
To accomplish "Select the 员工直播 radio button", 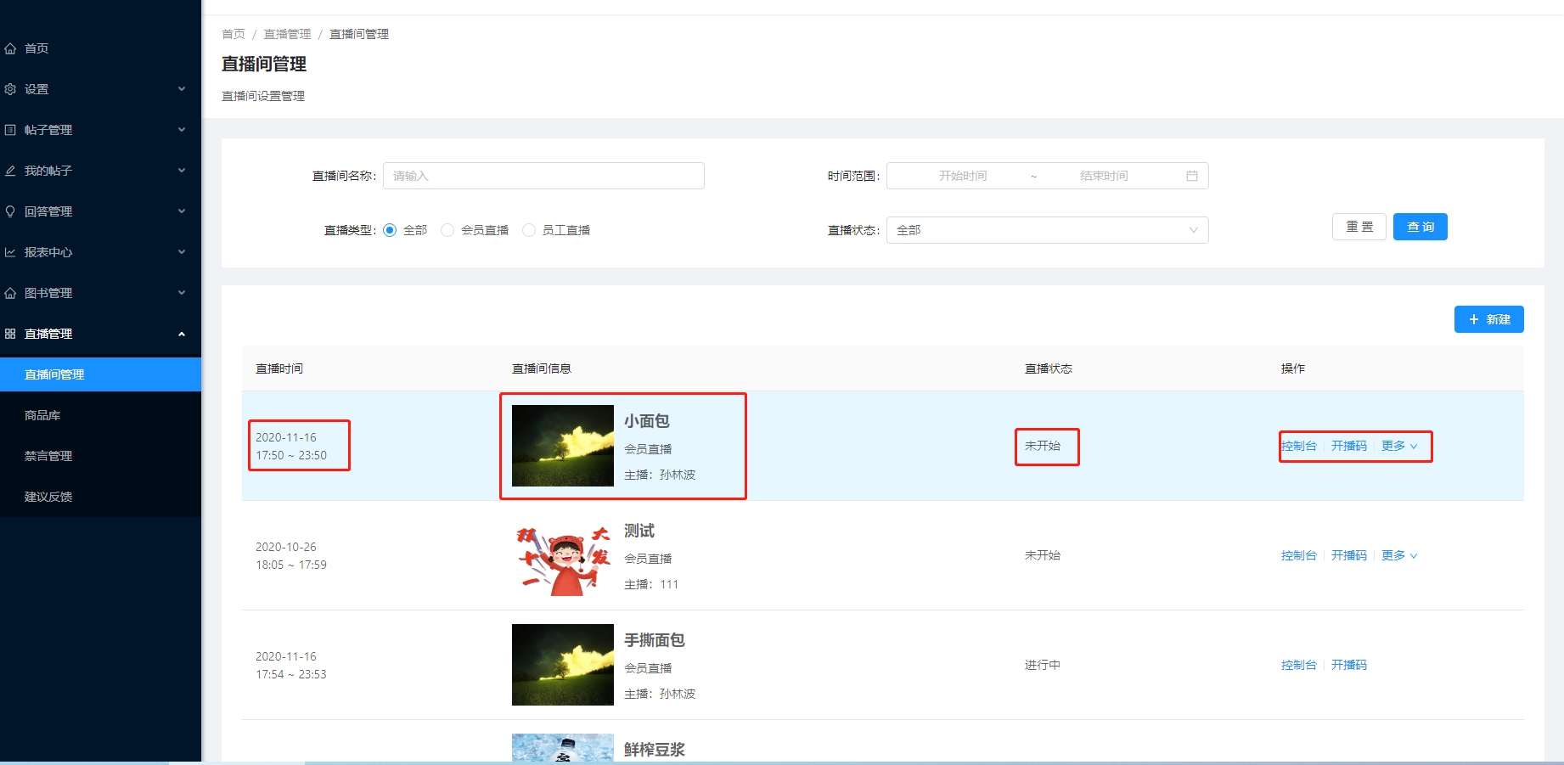I will 529,230.
